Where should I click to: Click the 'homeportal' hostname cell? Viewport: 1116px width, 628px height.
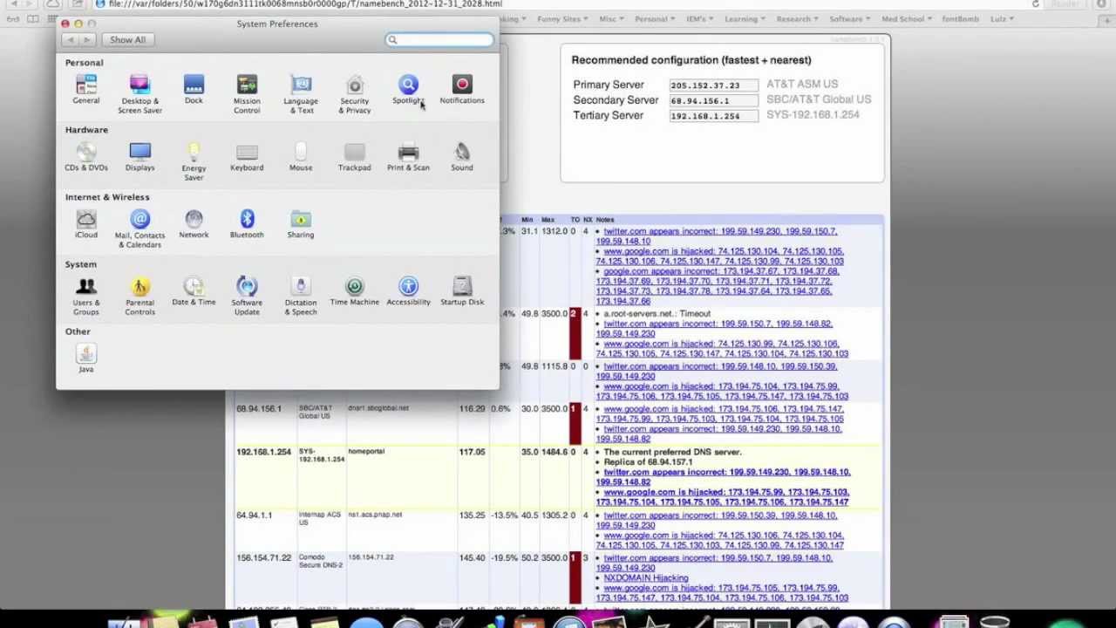pyautogui.click(x=366, y=452)
